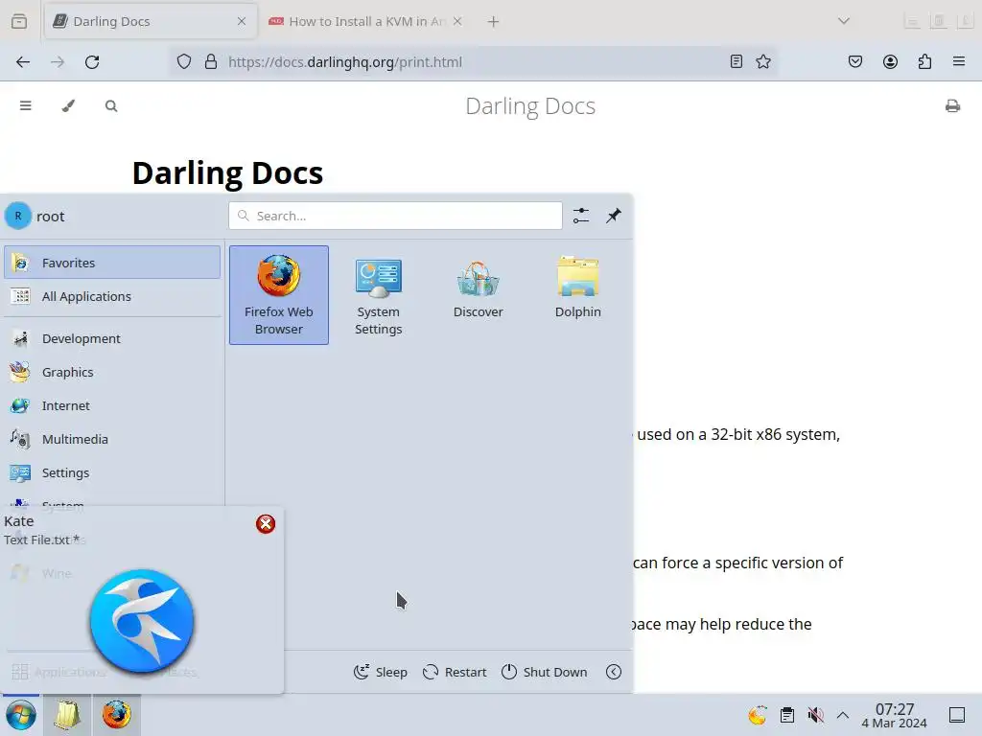Open Save to Pocket
This screenshot has height=736, width=982.
855,62
